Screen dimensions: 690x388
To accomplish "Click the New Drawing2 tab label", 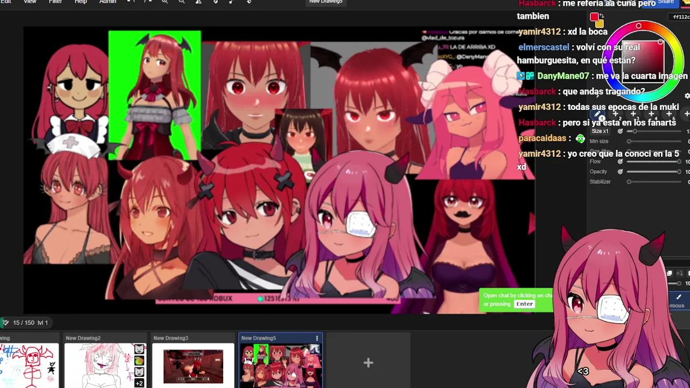I will click(x=83, y=338).
